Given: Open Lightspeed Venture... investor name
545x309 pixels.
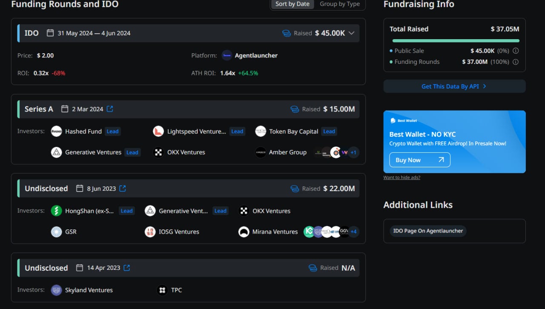Looking at the screenshot, I should pyautogui.click(x=197, y=131).
